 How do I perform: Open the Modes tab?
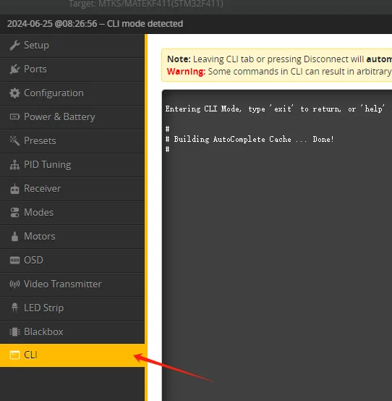(72, 213)
